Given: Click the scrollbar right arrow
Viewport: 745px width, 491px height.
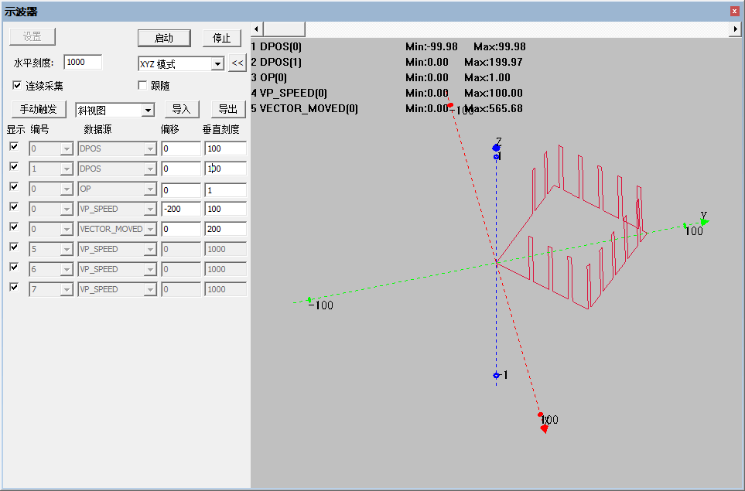Looking at the screenshot, I should [736, 29].
